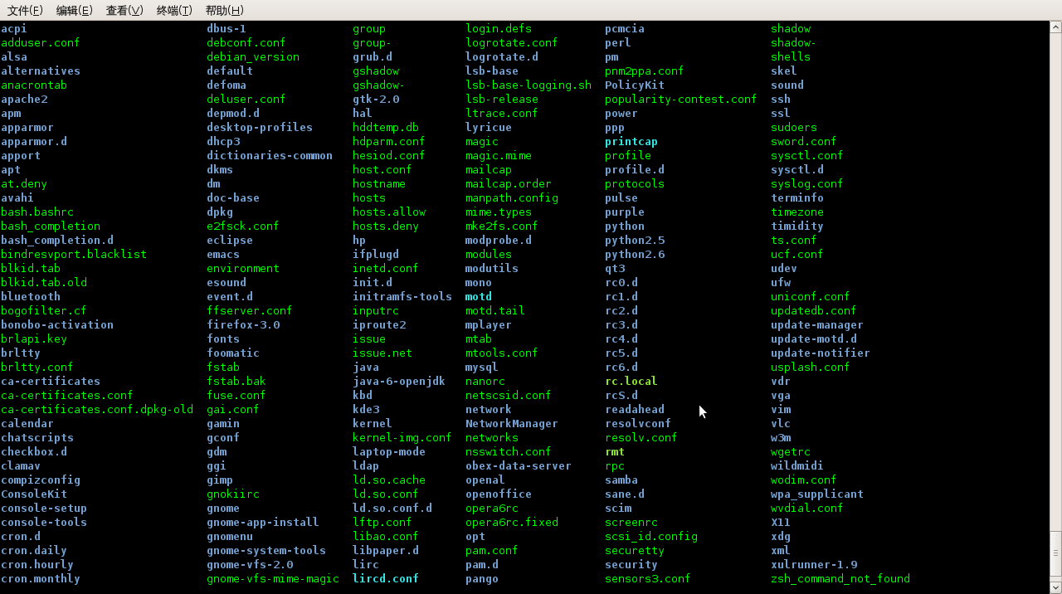Click the gnome-system-tools entry
This screenshot has width=1062, height=594.
tap(266, 550)
